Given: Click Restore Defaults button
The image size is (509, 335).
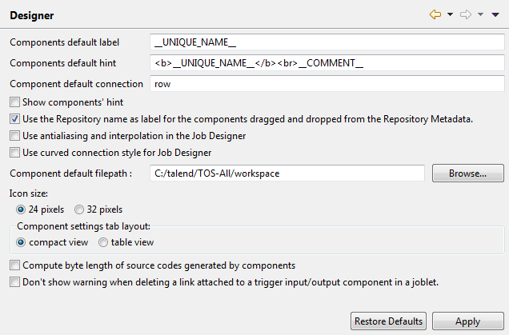Looking at the screenshot, I should tap(388, 321).
